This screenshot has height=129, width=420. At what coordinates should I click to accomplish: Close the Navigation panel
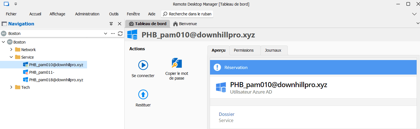tap(119, 24)
